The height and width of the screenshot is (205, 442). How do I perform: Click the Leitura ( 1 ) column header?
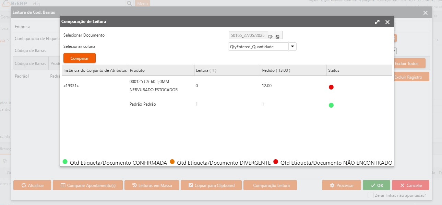[227, 70]
